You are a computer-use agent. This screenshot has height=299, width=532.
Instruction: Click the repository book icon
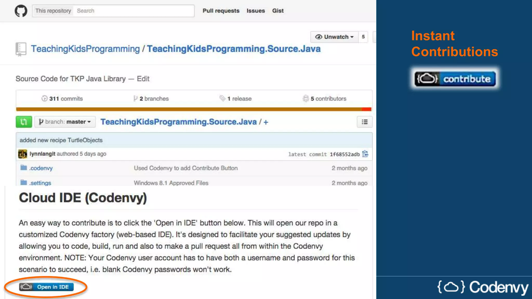(x=21, y=49)
